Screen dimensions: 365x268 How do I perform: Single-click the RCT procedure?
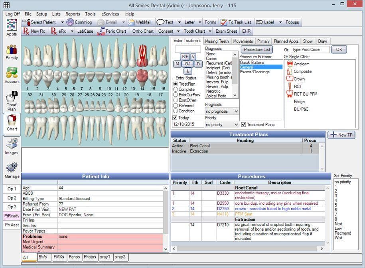pyautogui.click(x=294, y=86)
